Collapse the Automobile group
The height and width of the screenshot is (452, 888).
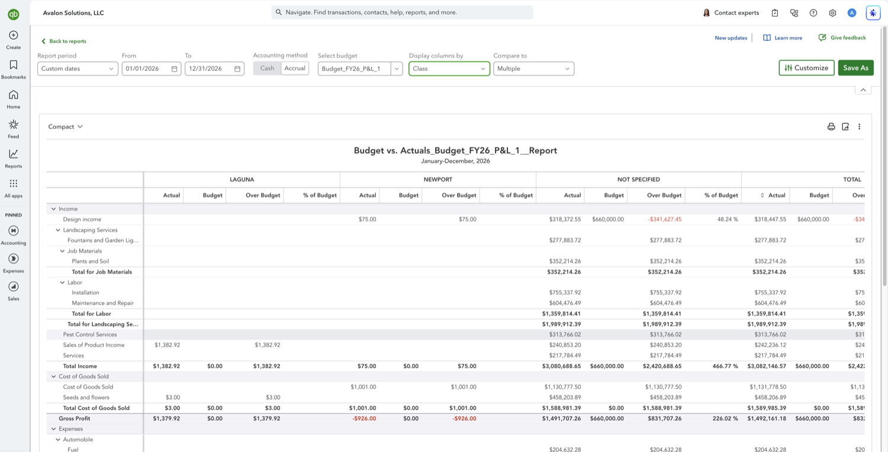pos(58,440)
